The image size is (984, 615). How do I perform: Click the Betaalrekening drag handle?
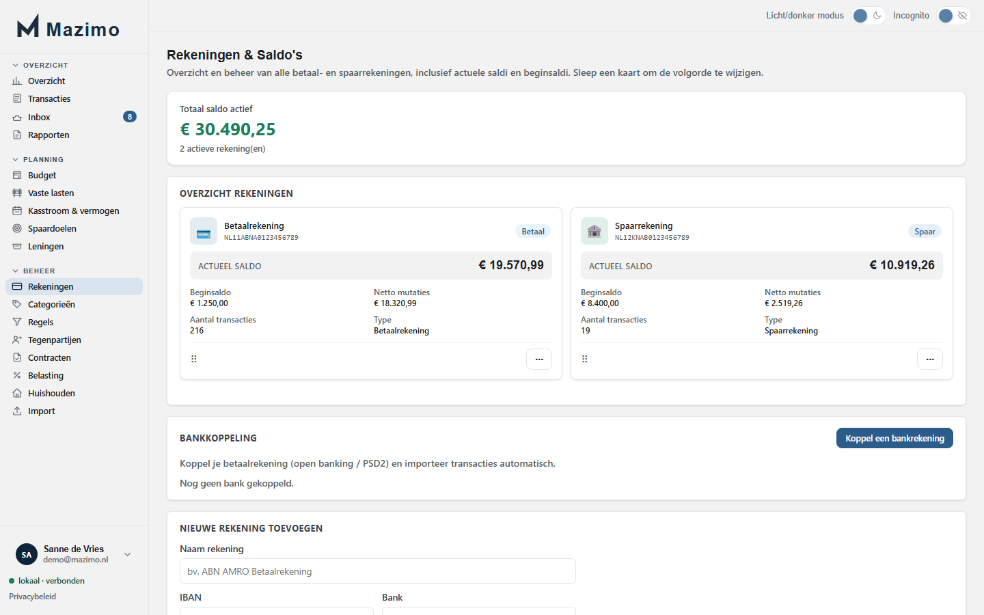pyautogui.click(x=194, y=359)
